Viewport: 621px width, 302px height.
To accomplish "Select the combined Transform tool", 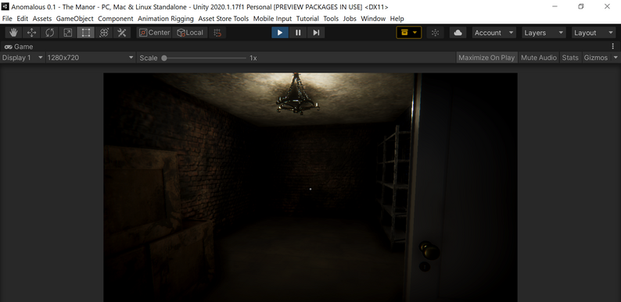I will click(104, 33).
